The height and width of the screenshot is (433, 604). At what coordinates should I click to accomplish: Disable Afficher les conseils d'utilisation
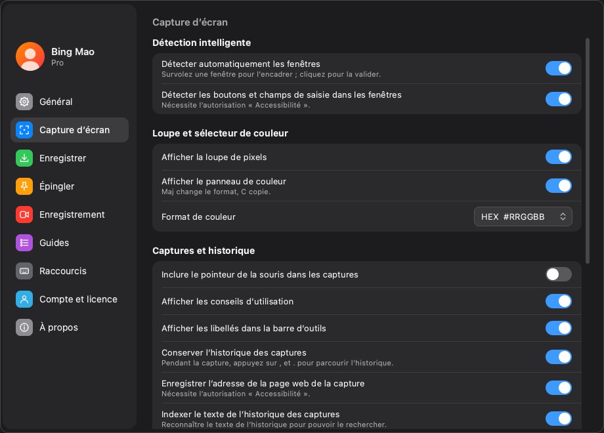click(559, 301)
